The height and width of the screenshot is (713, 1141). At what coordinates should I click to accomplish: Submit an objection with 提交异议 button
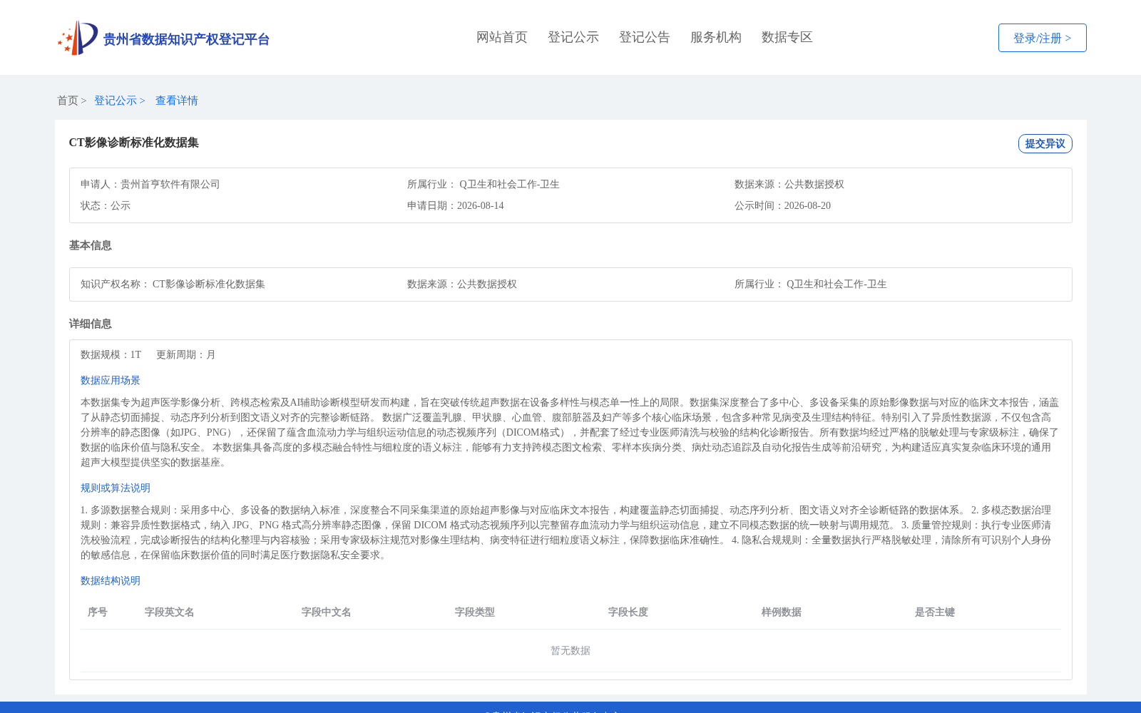tap(1045, 143)
